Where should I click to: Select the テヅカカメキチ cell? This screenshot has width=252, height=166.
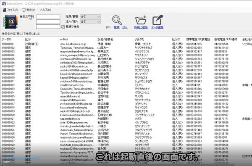(x=142, y=89)
